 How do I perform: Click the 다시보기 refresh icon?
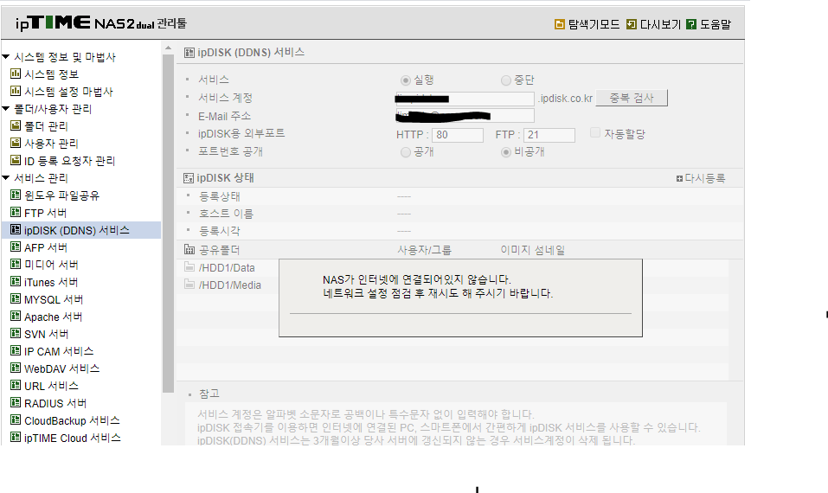(631, 24)
